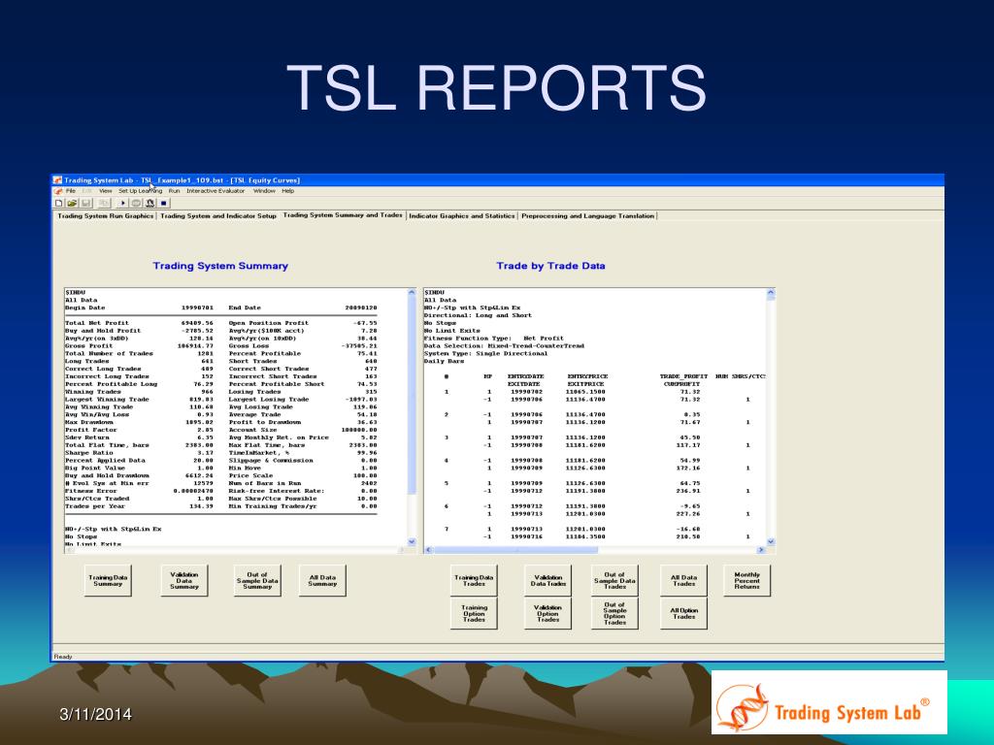The width and height of the screenshot is (994, 745).
Task: Click Out of Sample Data Summary button
Action: click(256, 580)
